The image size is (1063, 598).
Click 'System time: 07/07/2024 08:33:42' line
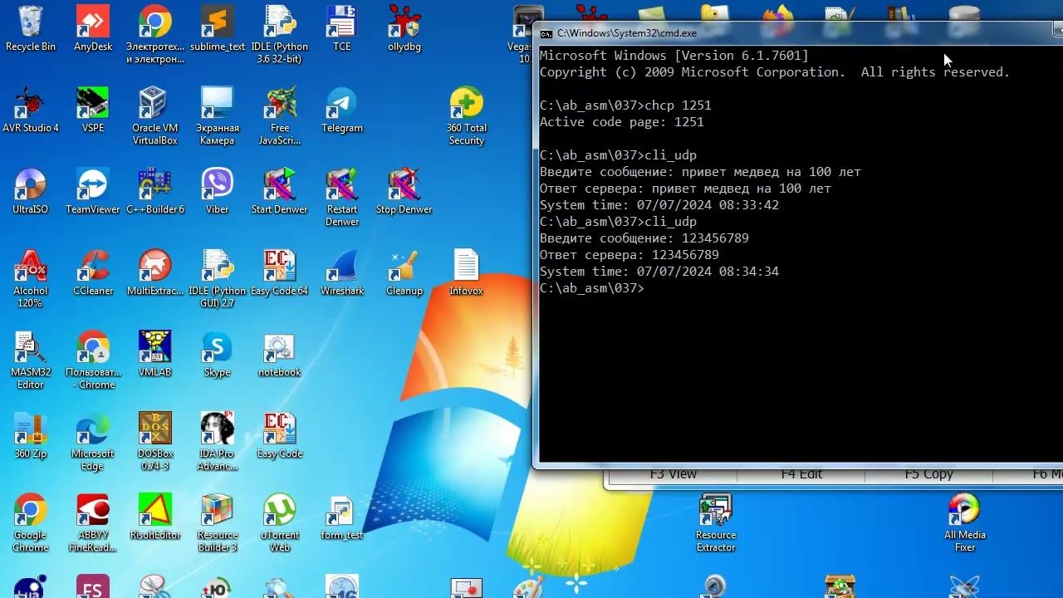659,205
